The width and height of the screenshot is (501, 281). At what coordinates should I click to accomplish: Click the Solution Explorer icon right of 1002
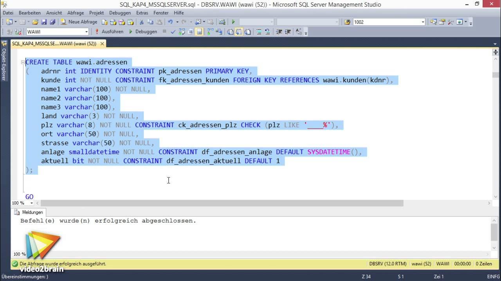tap(433, 22)
